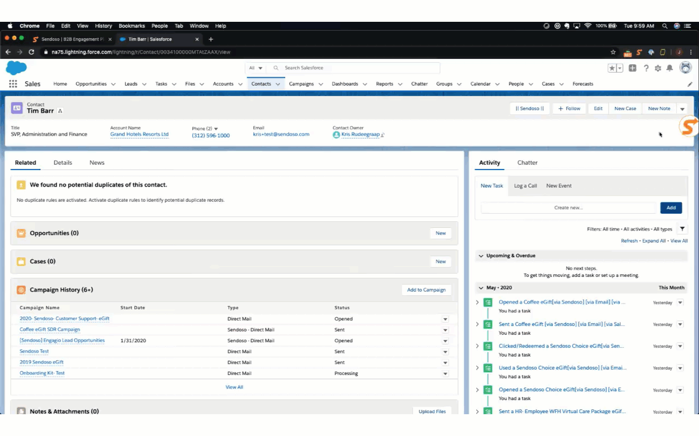
Task: Switch to the Details tab
Action: click(62, 162)
